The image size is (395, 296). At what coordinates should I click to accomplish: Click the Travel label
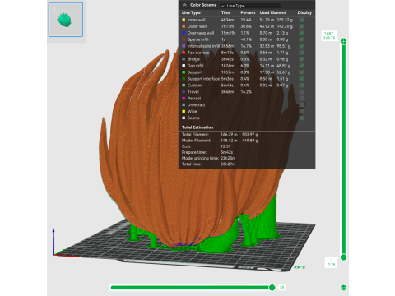pos(193,92)
